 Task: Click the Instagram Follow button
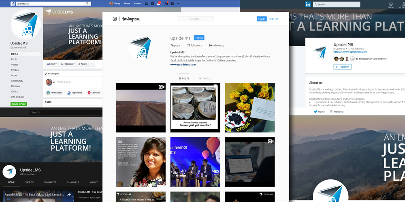[199, 38]
